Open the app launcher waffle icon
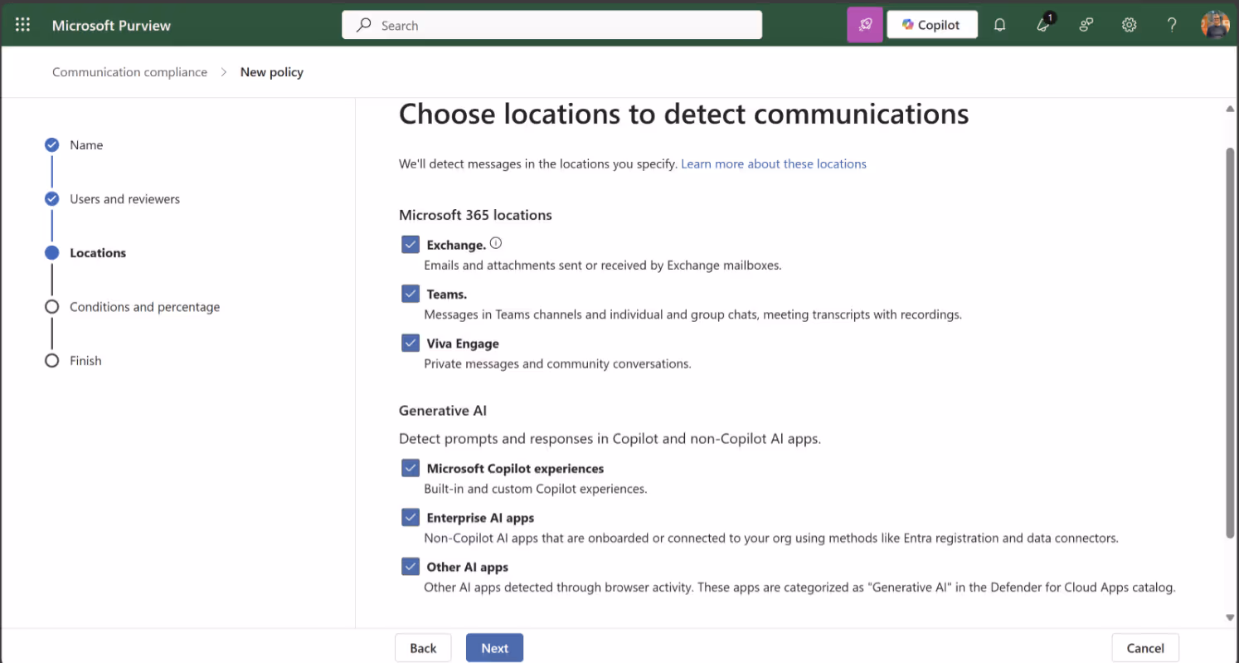 22,25
